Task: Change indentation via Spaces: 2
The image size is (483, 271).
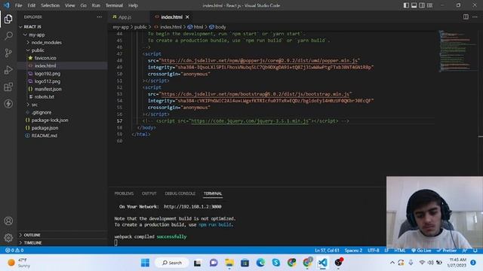Action: [x=353, y=251]
